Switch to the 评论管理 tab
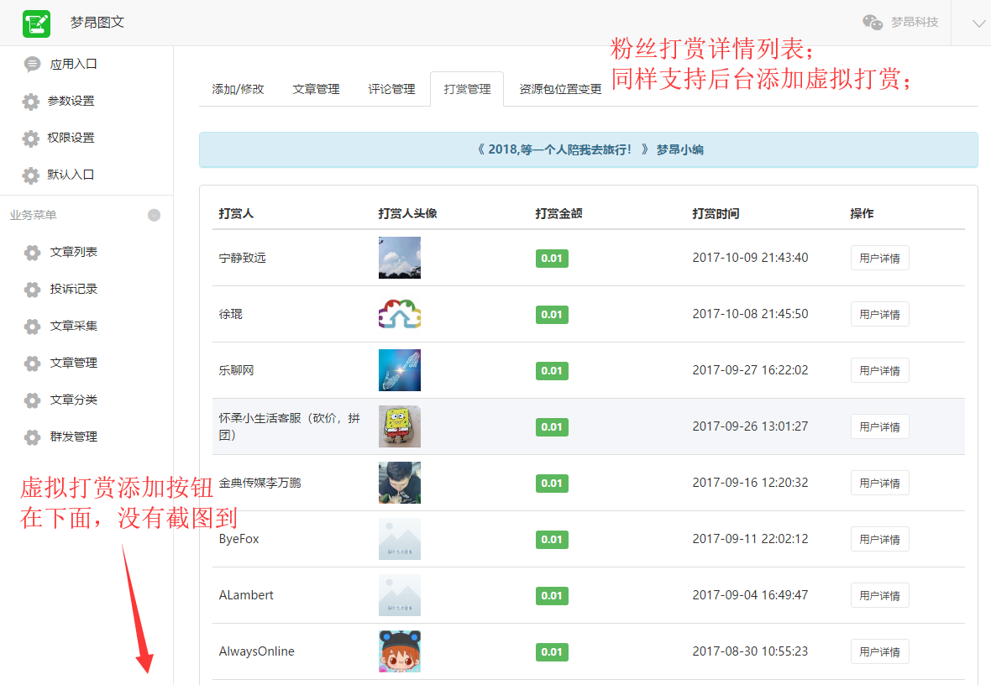The image size is (991, 685). 391,89
